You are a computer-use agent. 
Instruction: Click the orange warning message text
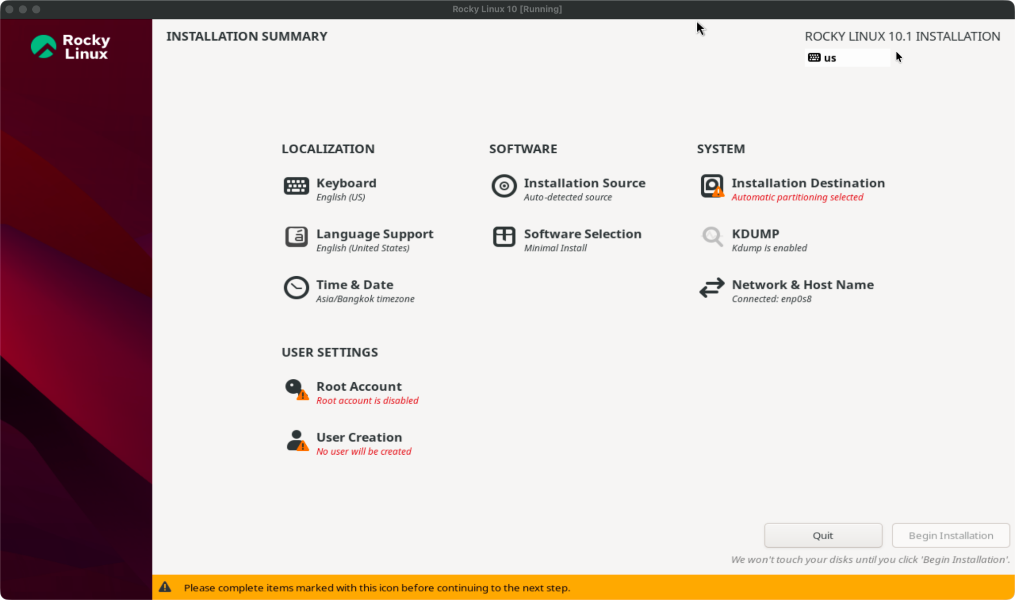(x=377, y=588)
